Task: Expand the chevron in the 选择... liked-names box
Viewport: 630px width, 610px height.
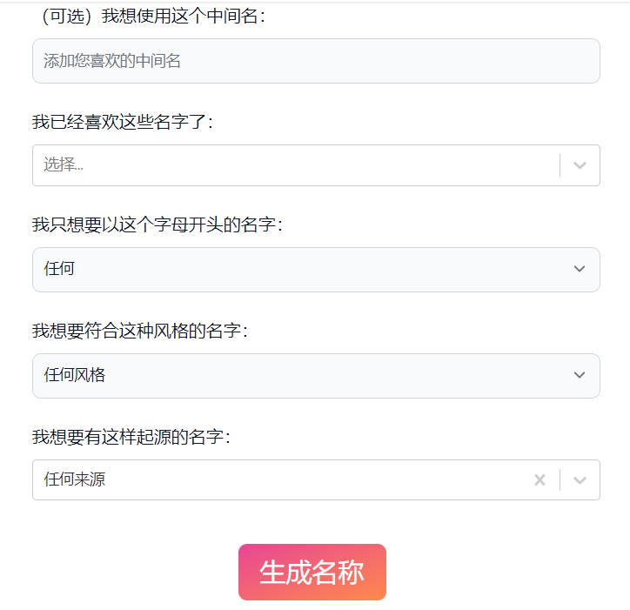Action: pyautogui.click(x=580, y=165)
